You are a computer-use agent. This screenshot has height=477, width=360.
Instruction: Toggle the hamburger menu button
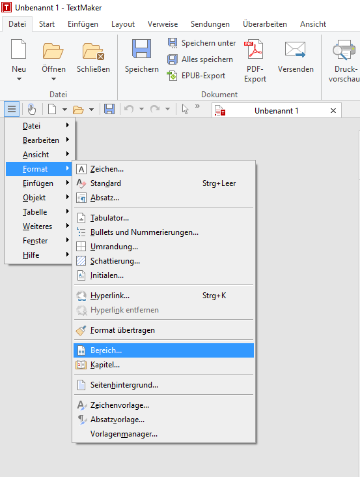pyautogui.click(x=12, y=109)
